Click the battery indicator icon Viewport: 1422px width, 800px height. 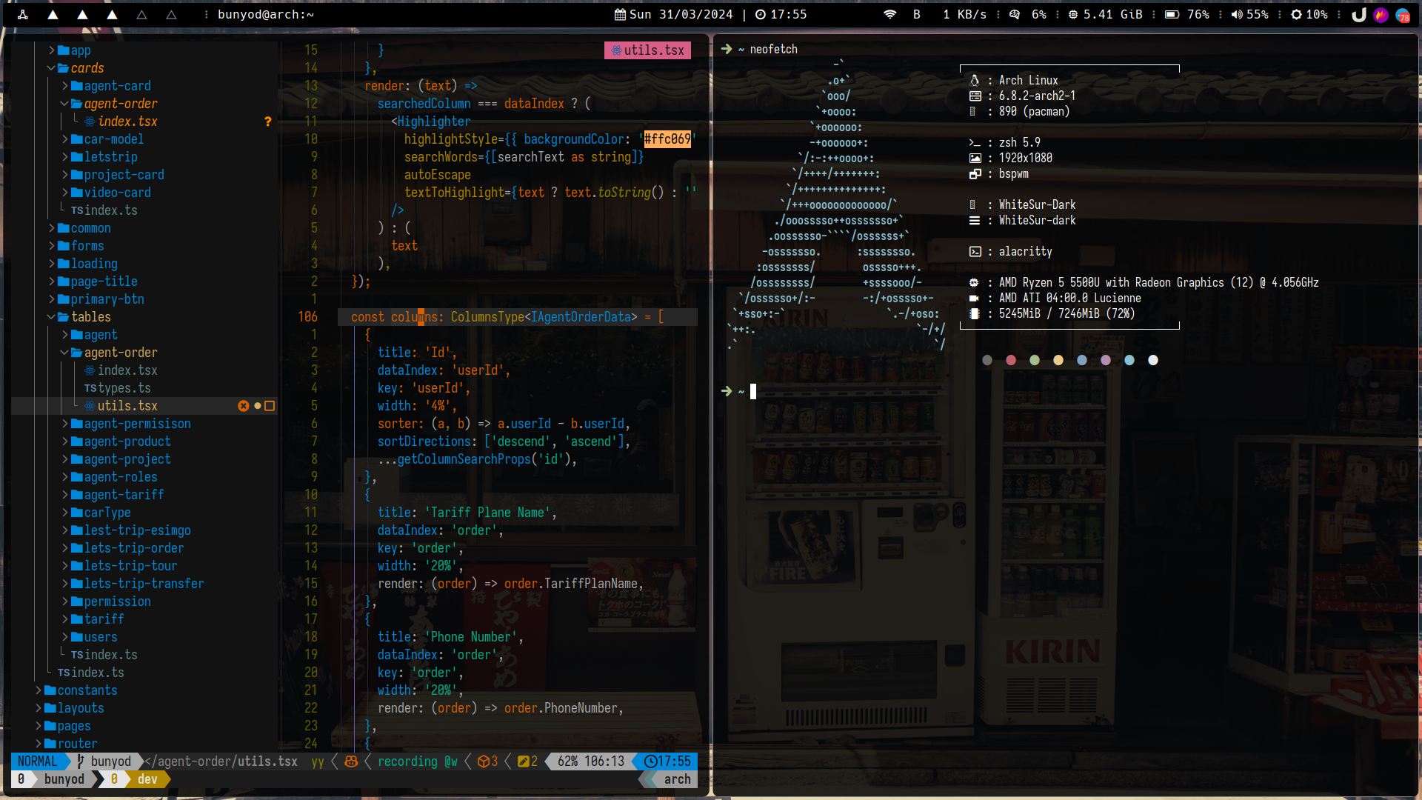[1172, 14]
